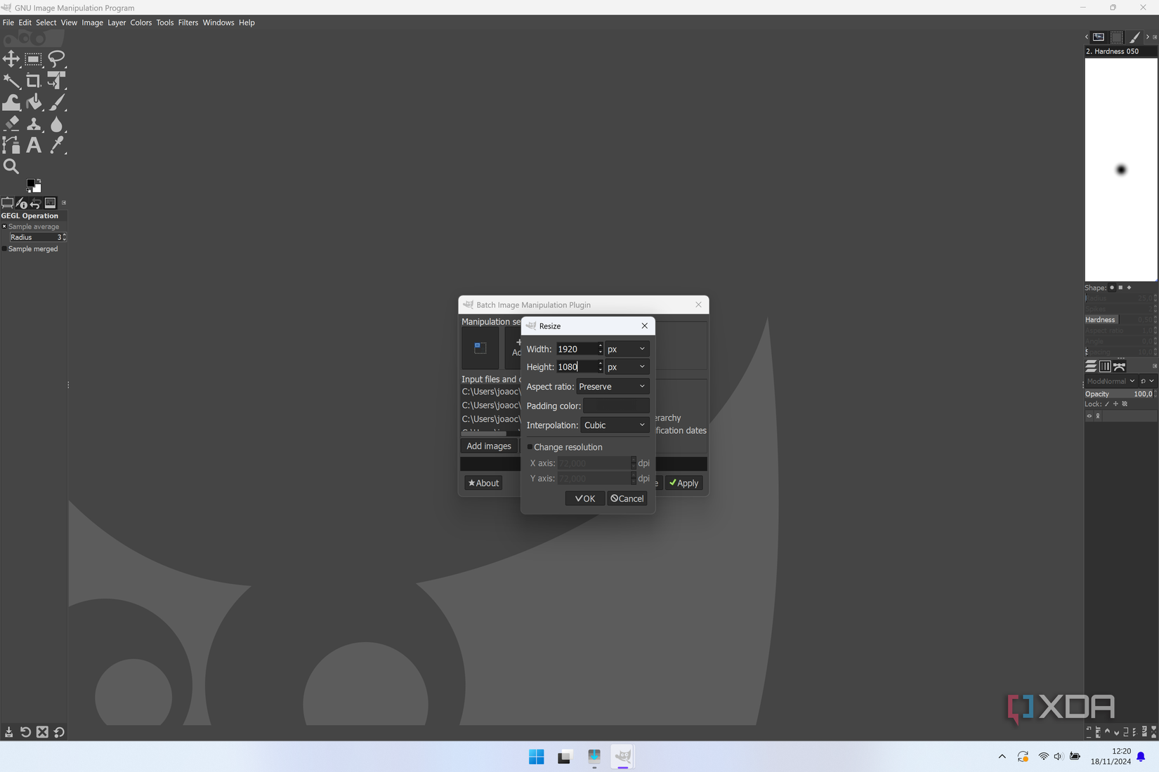This screenshot has width=1159, height=772.
Task: Show layer visibility for the current layer
Action: (x=1089, y=415)
